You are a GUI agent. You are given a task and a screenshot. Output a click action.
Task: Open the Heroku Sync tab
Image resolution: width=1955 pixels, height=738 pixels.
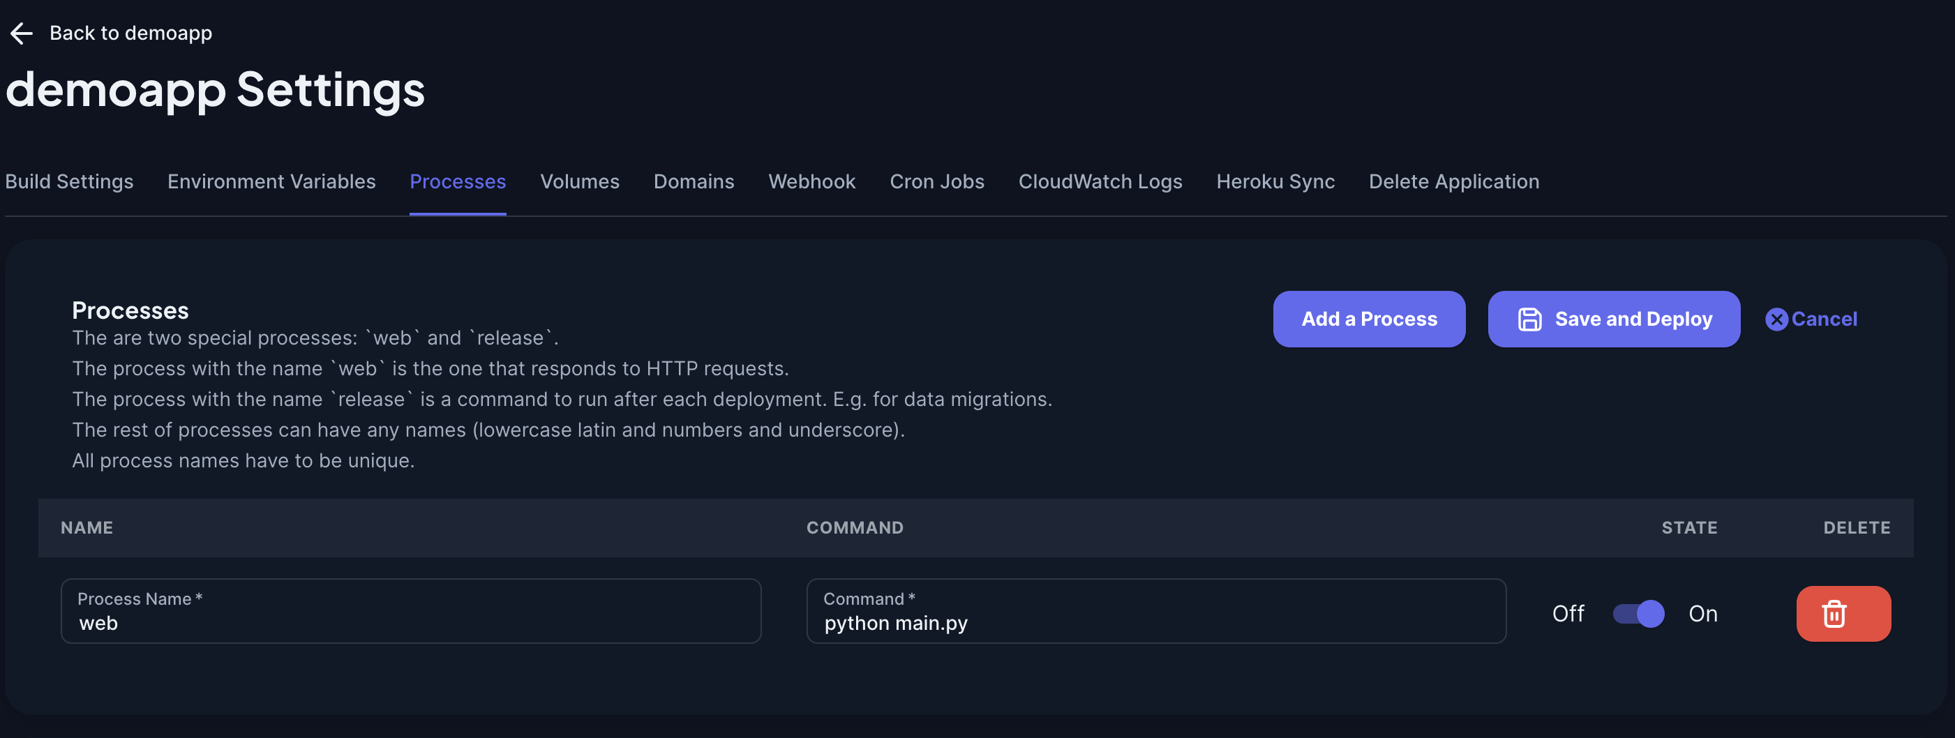[x=1275, y=181]
